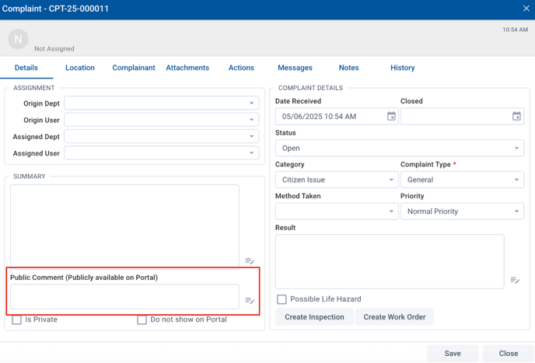
Task: Close the complaint dialog with X
Action: click(526, 9)
